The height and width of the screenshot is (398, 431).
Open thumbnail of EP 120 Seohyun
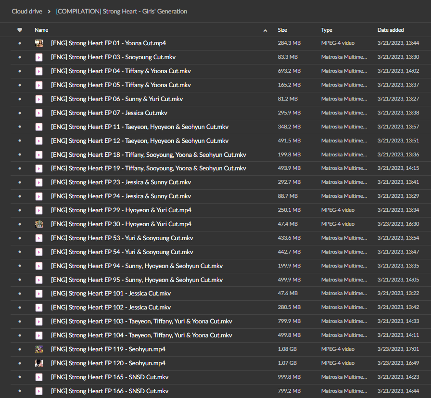[x=39, y=363]
